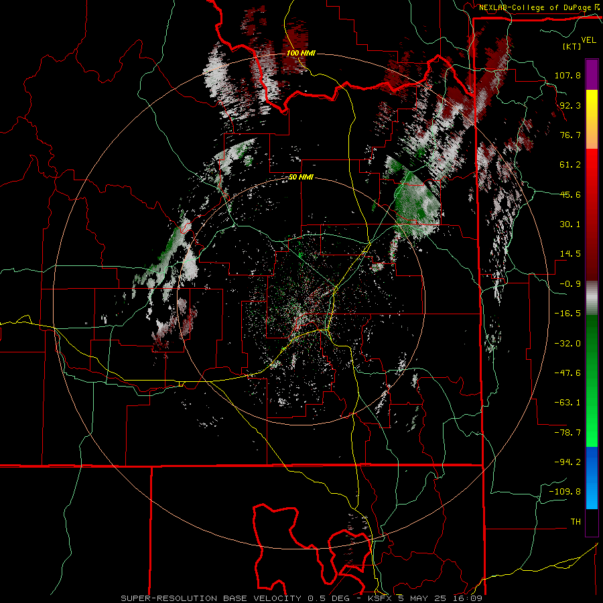Select the -16.5 legend value
This screenshot has width=603, height=603.
pos(567,314)
